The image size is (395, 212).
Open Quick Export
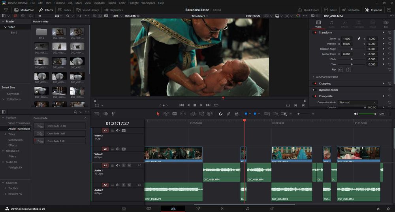(308, 10)
